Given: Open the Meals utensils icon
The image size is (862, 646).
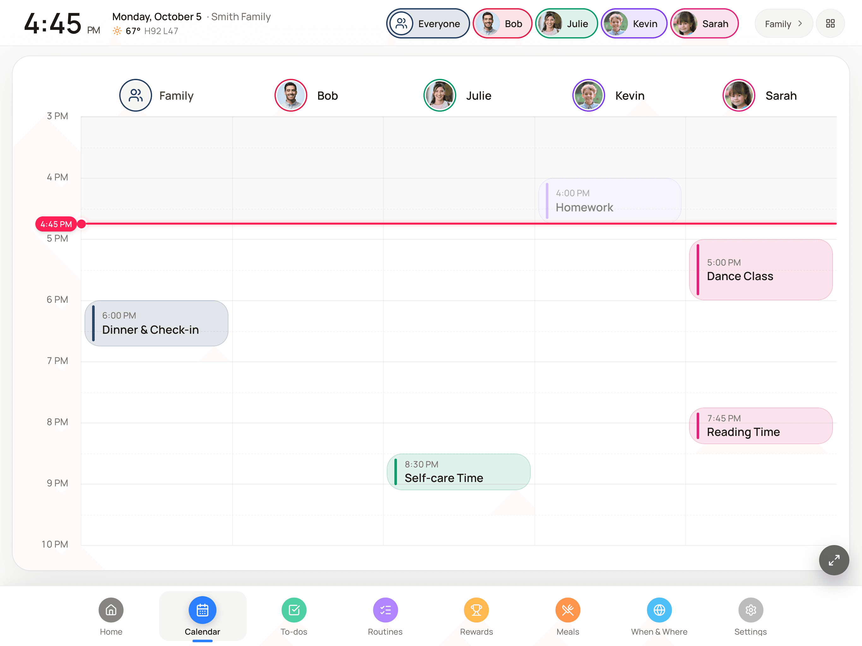Looking at the screenshot, I should (x=567, y=610).
